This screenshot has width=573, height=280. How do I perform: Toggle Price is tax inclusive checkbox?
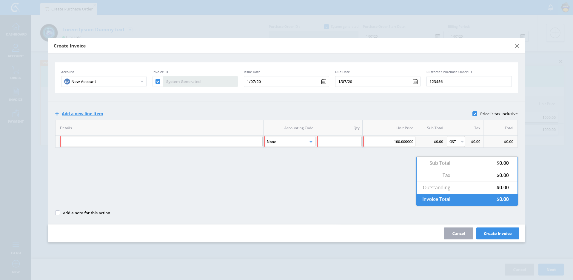pos(475,114)
